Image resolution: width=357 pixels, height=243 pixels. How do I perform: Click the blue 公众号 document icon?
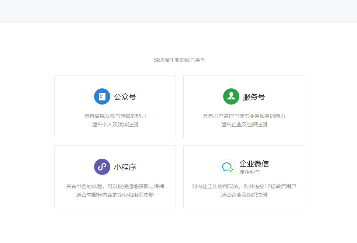point(102,96)
